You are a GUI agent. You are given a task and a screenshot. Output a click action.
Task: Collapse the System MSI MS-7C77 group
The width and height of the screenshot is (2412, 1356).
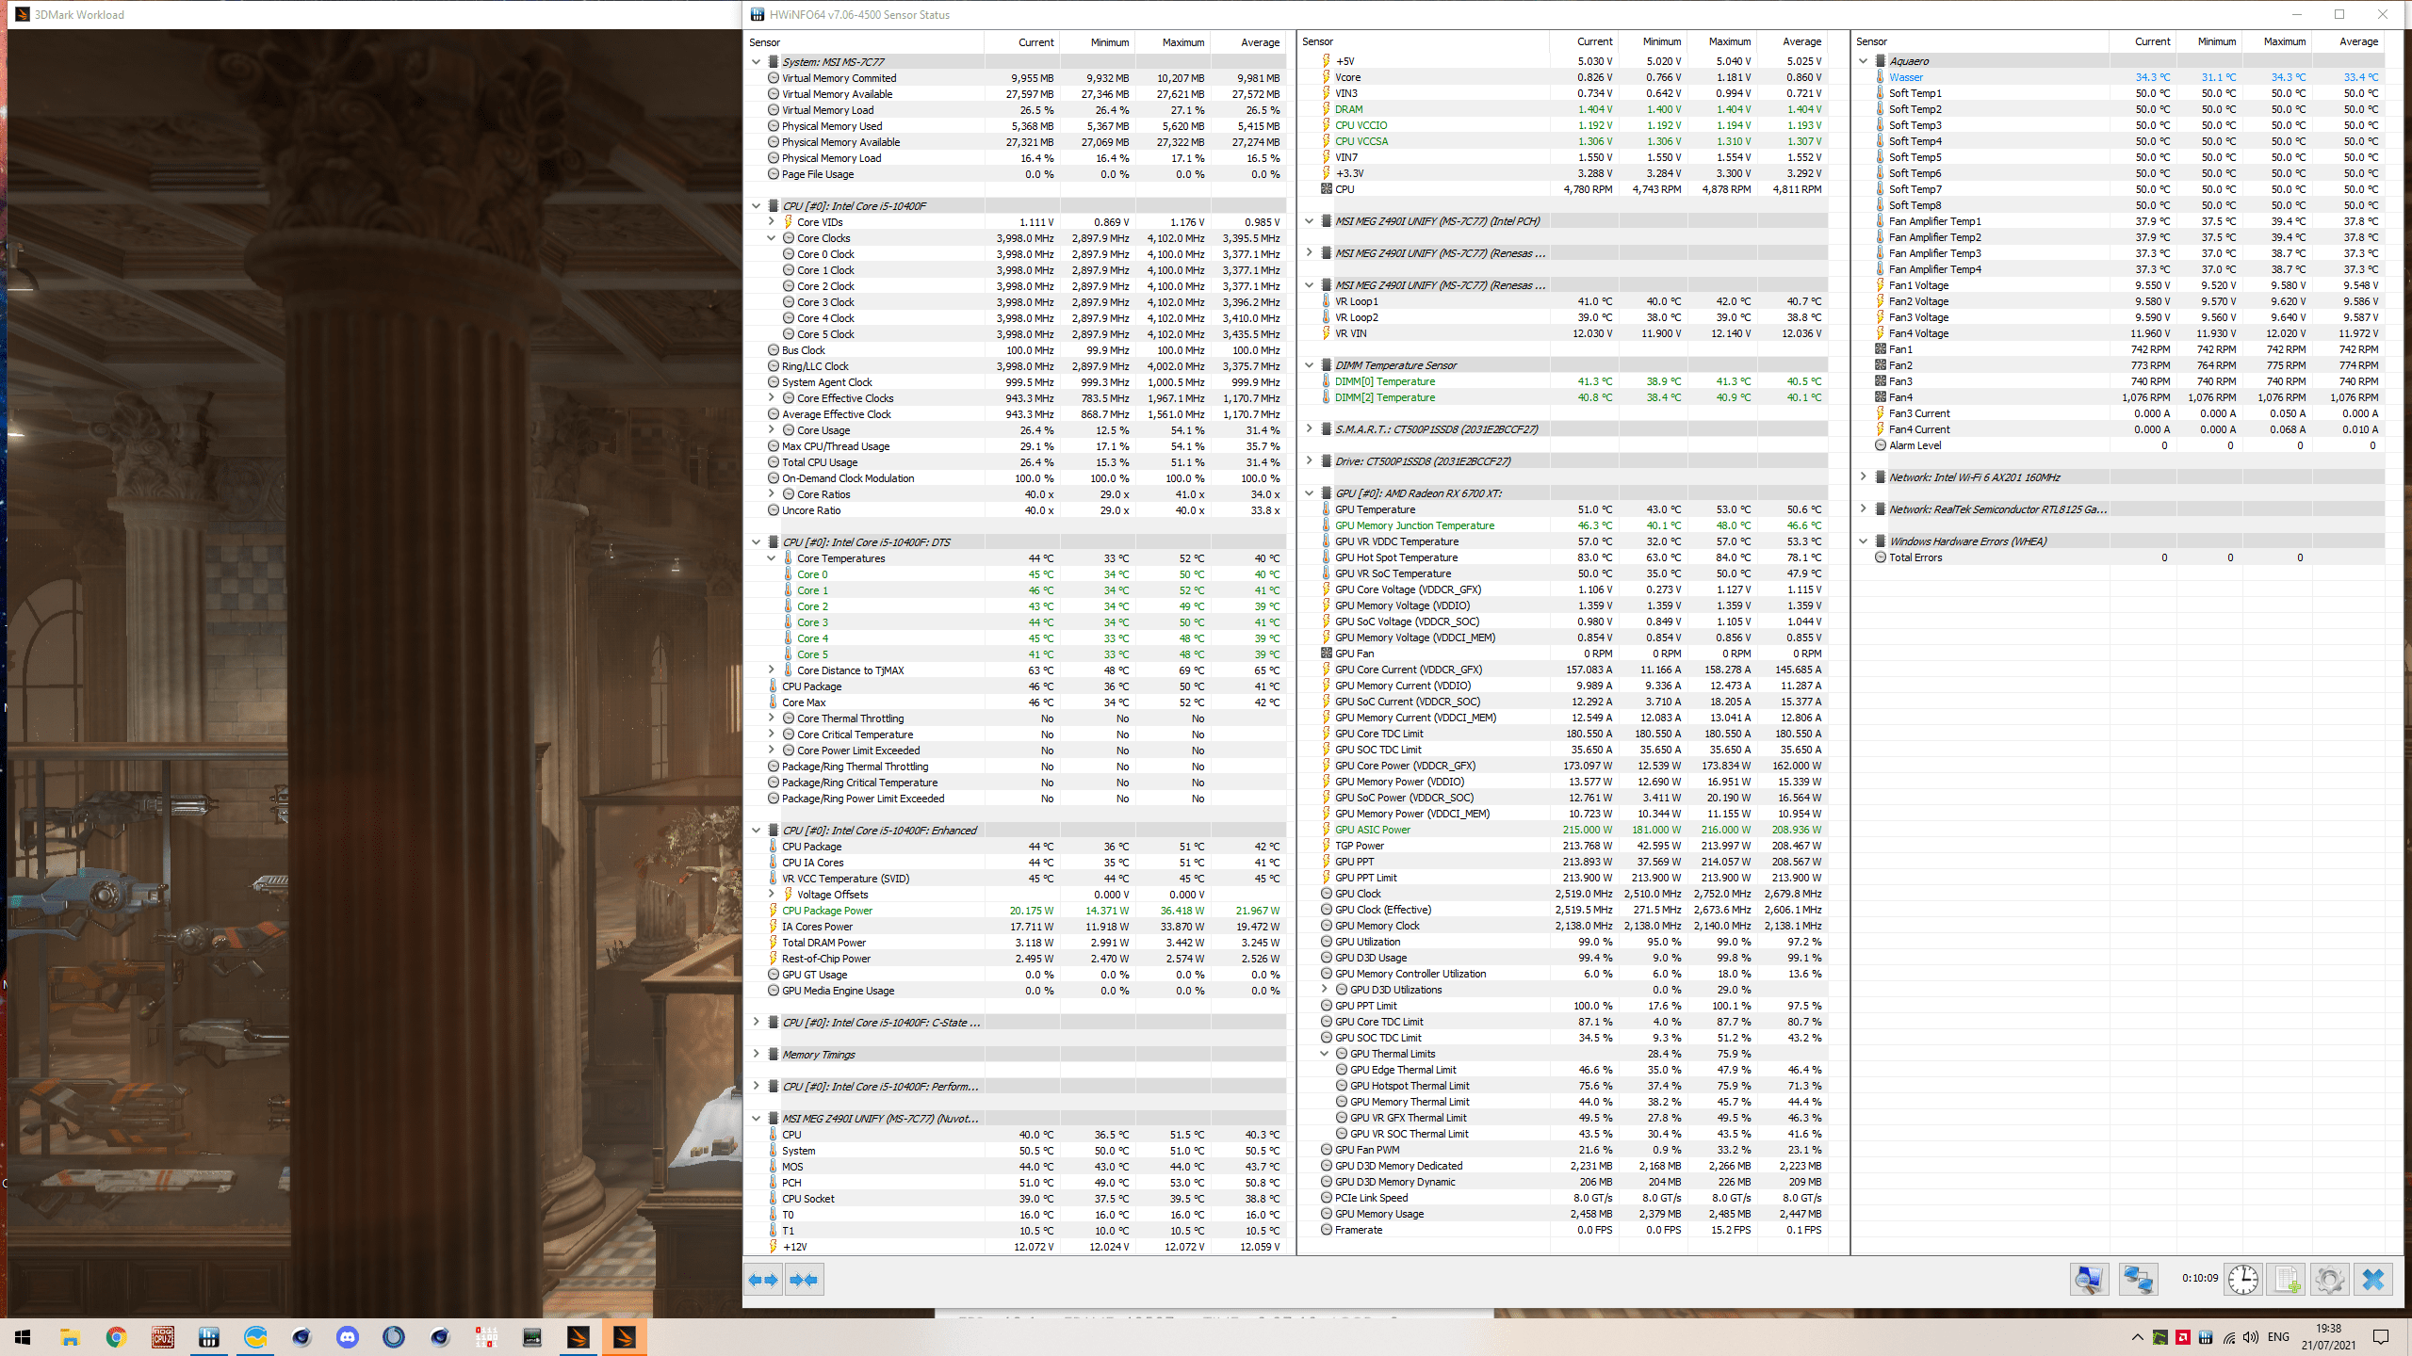(756, 62)
